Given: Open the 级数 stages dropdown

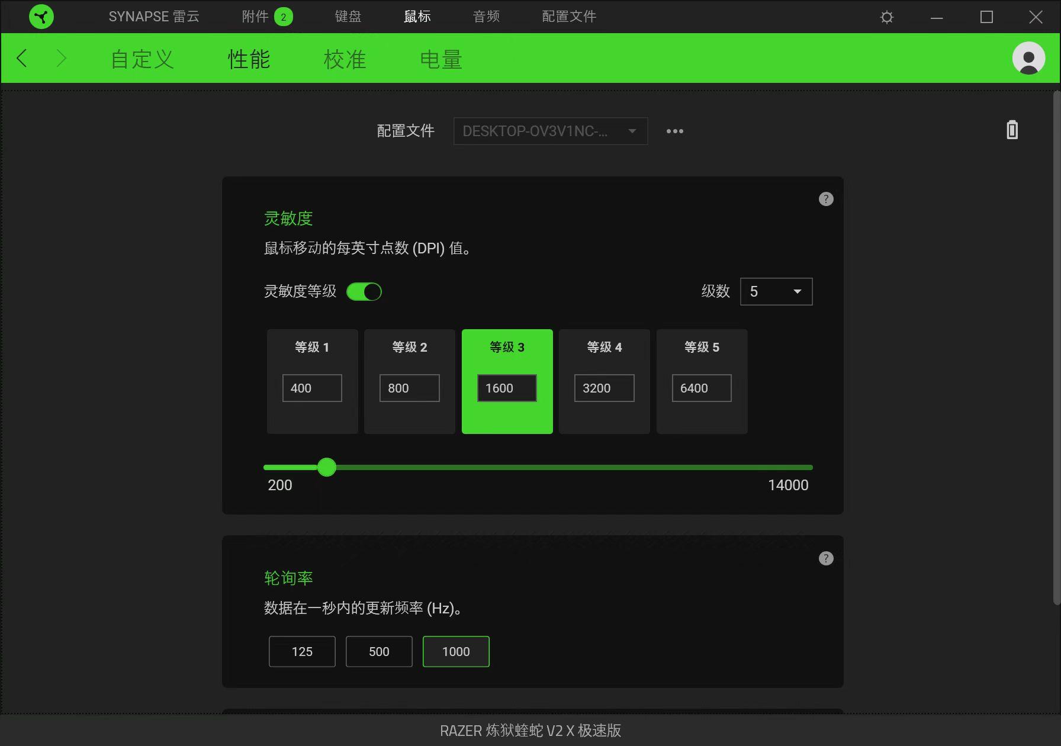Looking at the screenshot, I should point(776,291).
